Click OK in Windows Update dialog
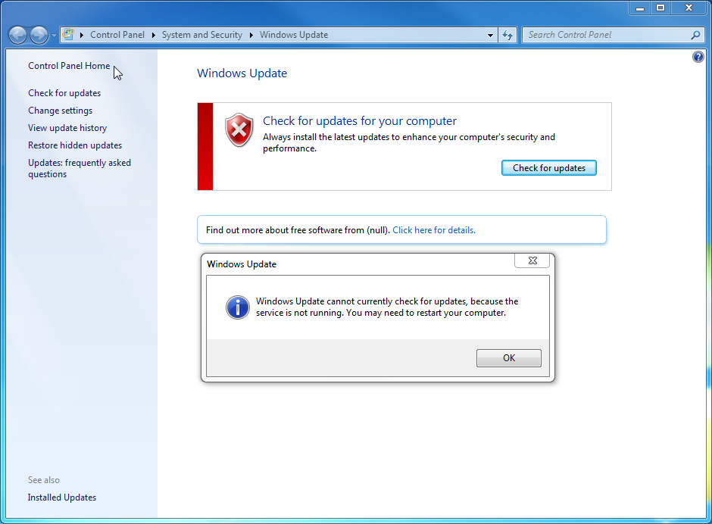This screenshot has height=524, width=712. pyautogui.click(x=508, y=358)
